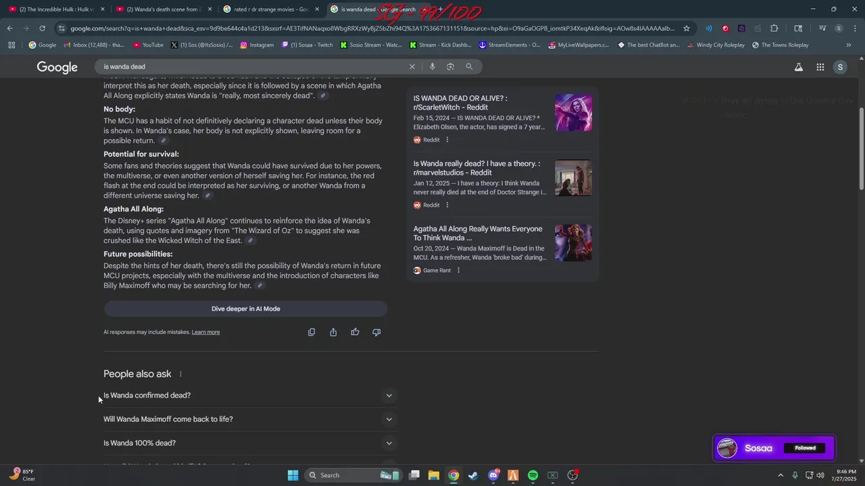Viewport: 865px width, 486px height.
Task: Click the taskbar Search box
Action: click(351, 475)
